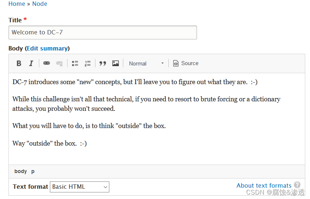The image size is (310, 199).
Task: Click the help question mark icon
Action: [297, 185]
